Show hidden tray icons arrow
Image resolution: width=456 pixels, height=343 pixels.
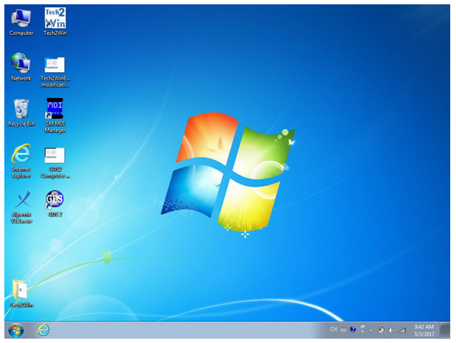pyautogui.click(x=371, y=330)
